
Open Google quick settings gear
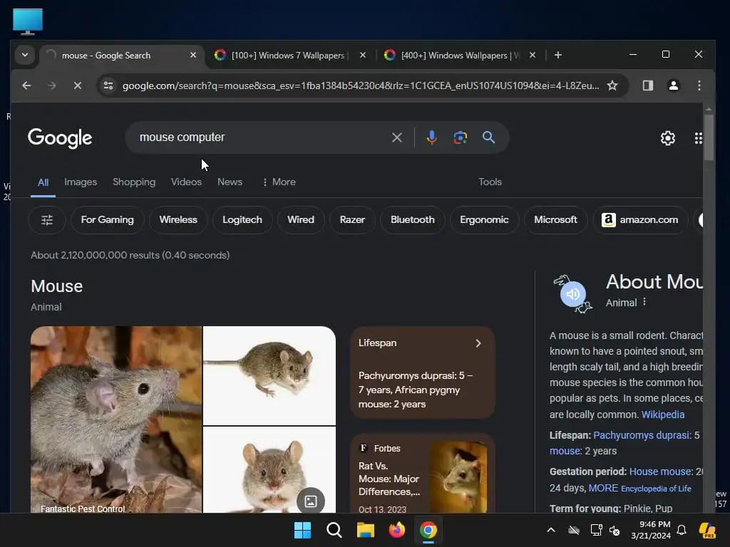tap(667, 138)
